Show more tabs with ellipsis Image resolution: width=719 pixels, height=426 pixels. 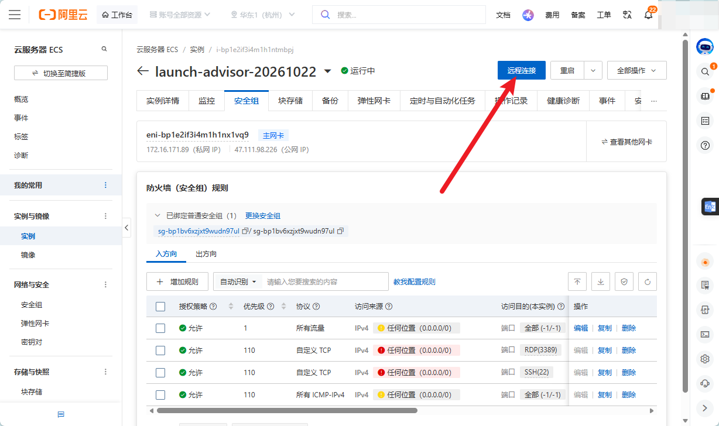[x=654, y=101]
